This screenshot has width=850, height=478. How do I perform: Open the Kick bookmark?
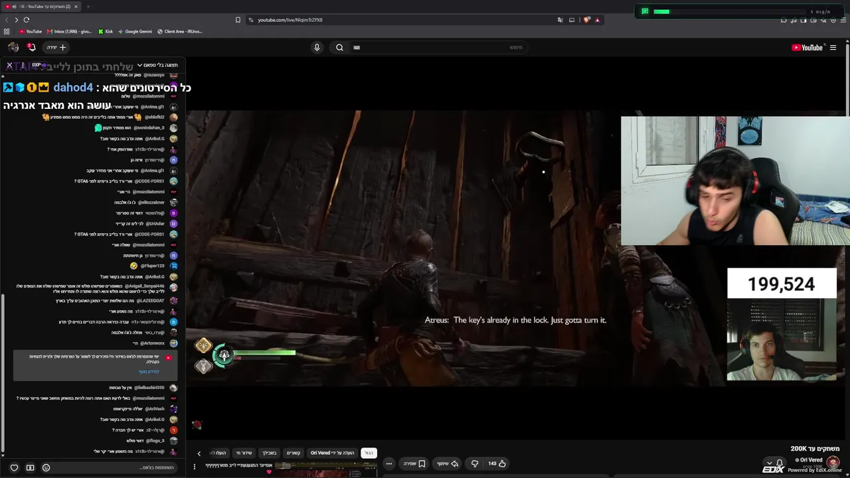(x=106, y=31)
